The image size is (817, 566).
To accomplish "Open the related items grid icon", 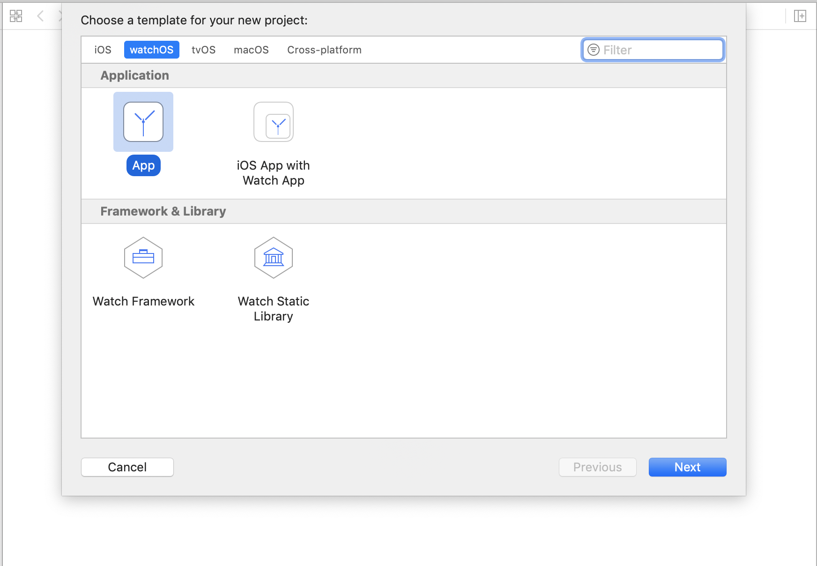I will tap(16, 16).
